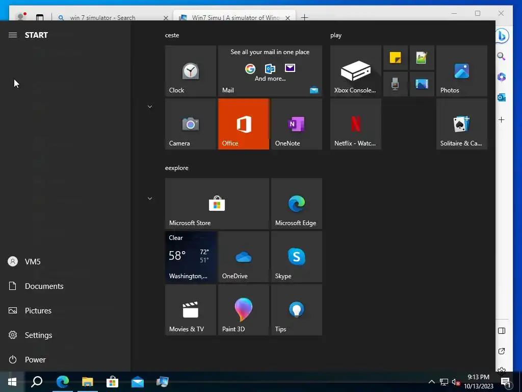Click the muted volume tray icon
522x392 pixels.
(x=456, y=382)
